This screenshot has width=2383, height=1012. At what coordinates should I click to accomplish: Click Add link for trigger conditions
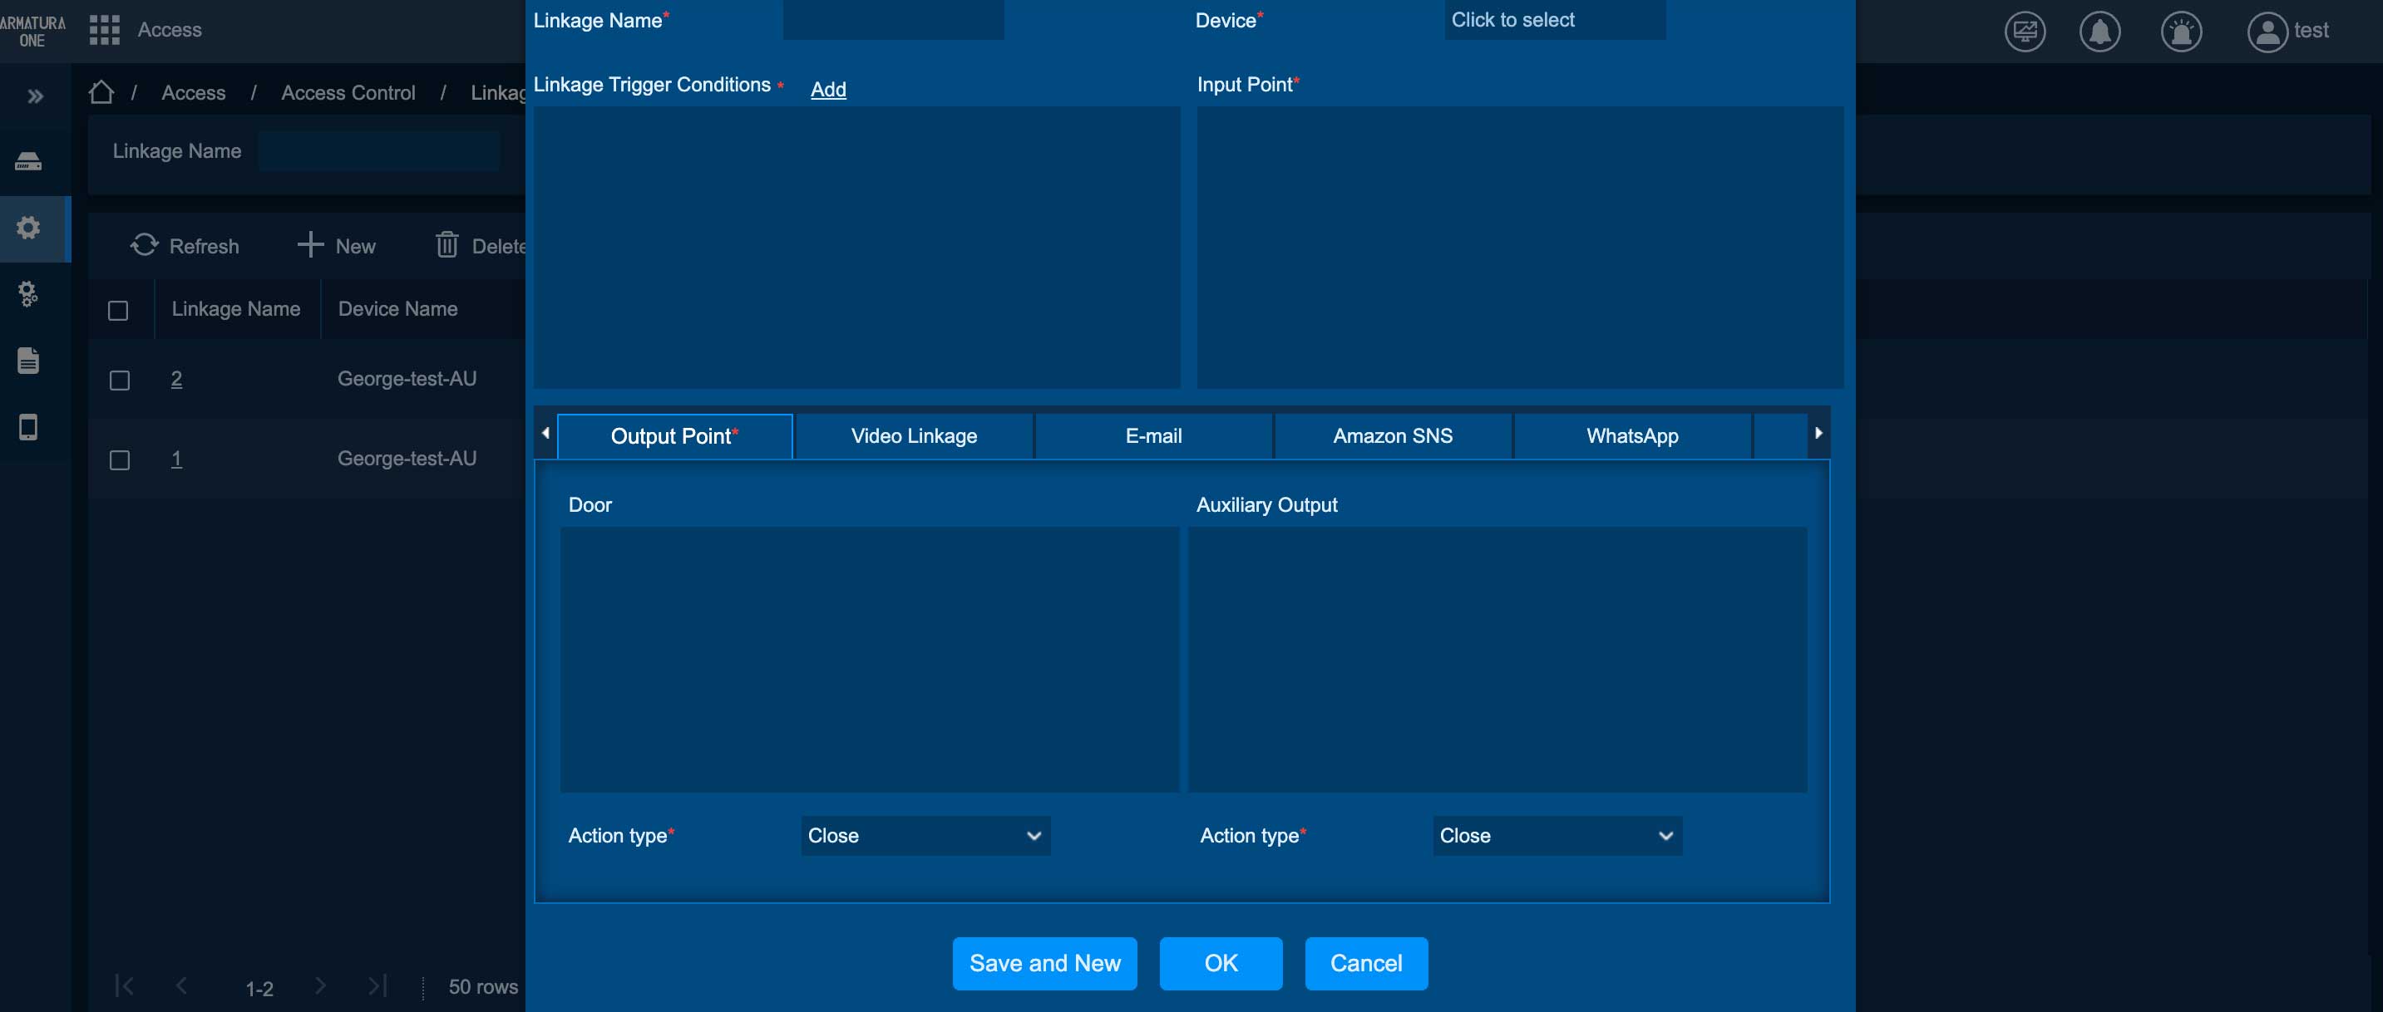click(x=828, y=89)
